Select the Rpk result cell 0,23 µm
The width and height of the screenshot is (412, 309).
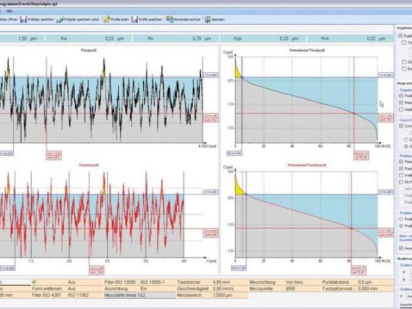(263, 38)
